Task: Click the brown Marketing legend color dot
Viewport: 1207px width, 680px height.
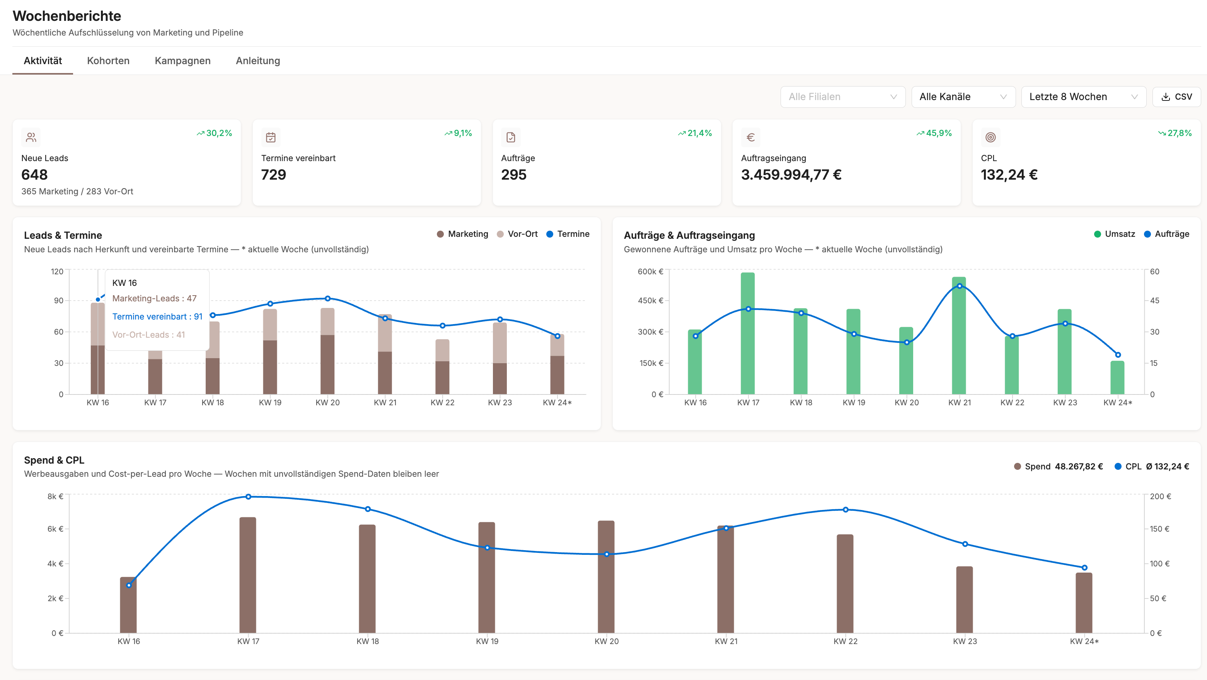Action: coord(440,234)
